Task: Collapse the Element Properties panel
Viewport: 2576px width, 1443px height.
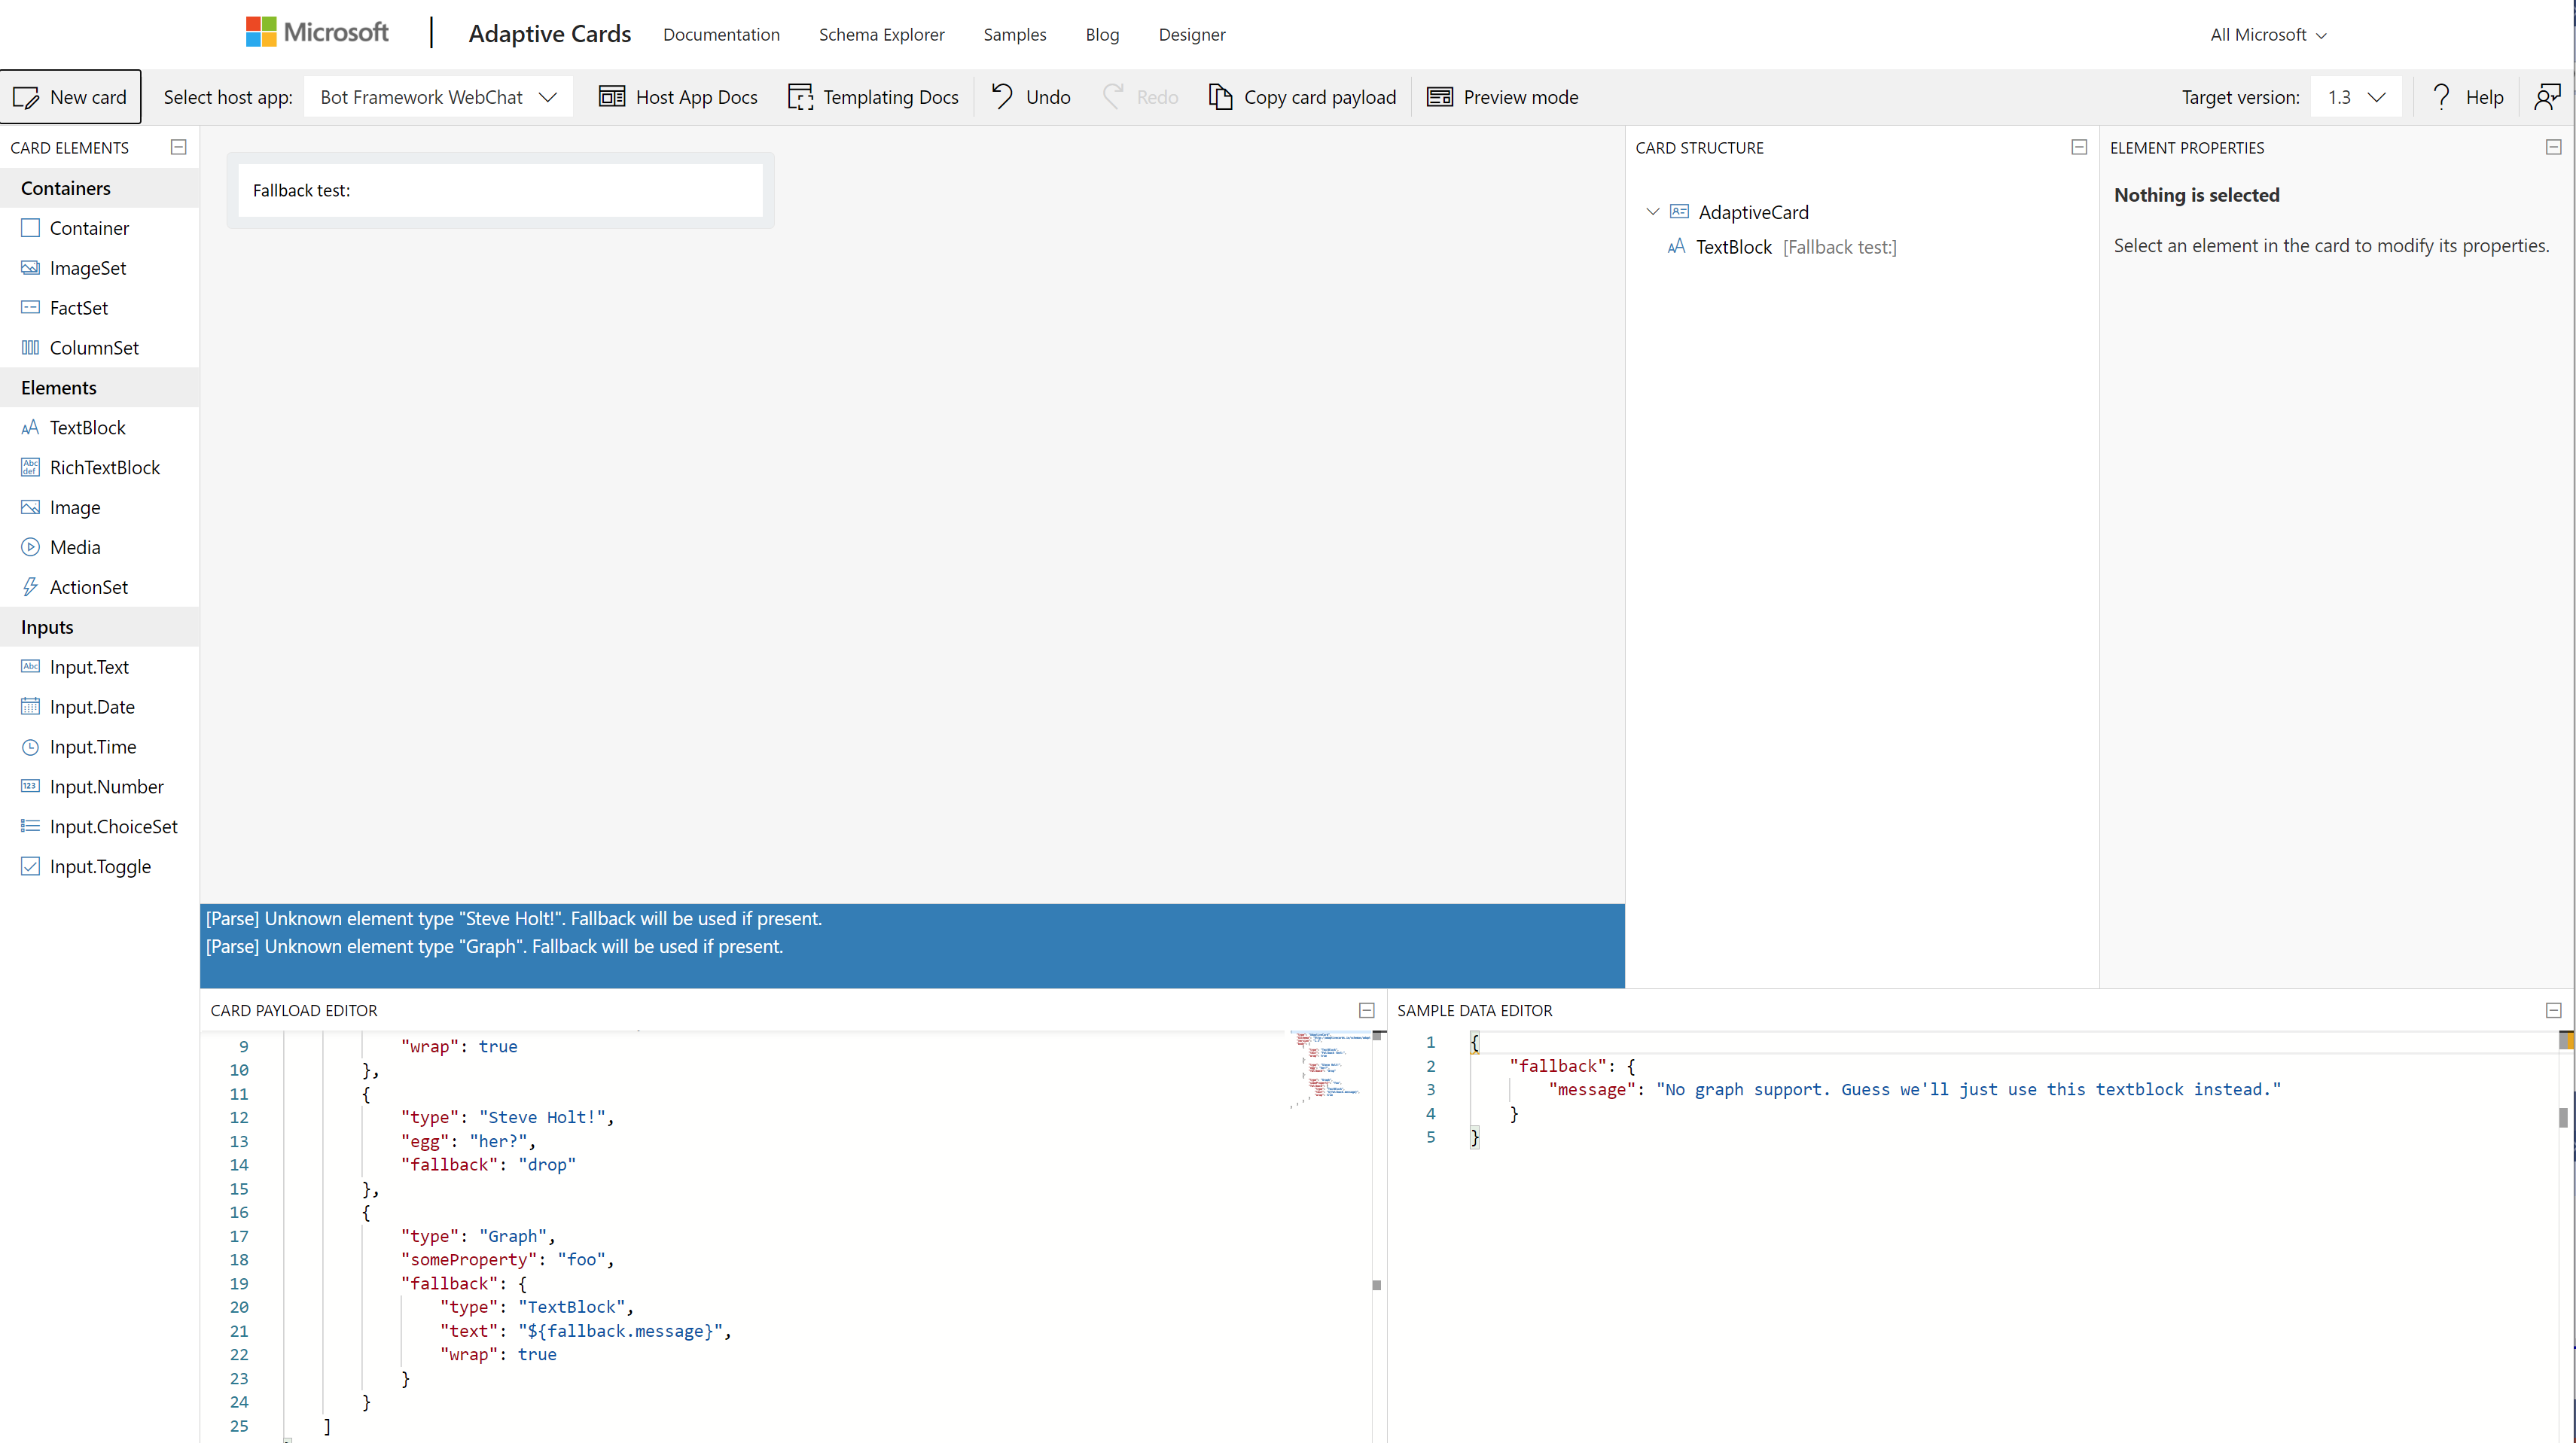Action: point(2553,147)
